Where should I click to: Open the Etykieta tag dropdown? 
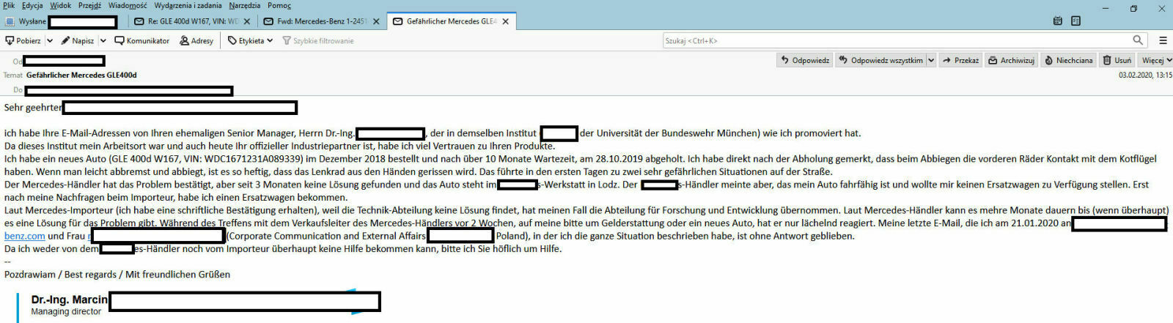pos(250,40)
